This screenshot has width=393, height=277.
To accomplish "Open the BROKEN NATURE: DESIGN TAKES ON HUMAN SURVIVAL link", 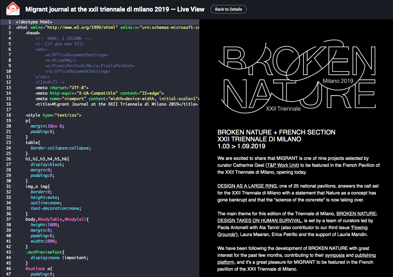I will 297,217.
